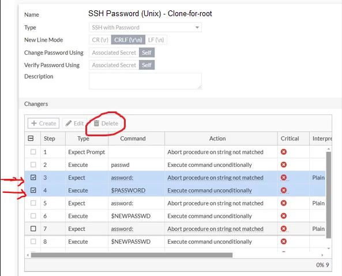Select CR (\r) new line mode
342x276 pixels.
[x=100, y=40]
